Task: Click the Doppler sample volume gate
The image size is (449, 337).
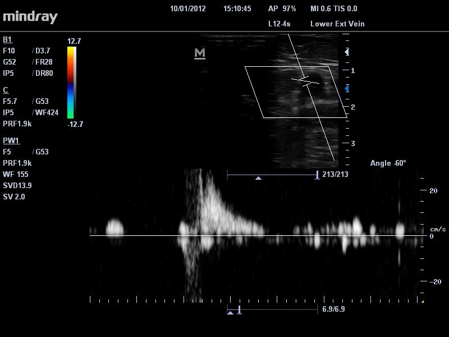Action: coord(305,82)
